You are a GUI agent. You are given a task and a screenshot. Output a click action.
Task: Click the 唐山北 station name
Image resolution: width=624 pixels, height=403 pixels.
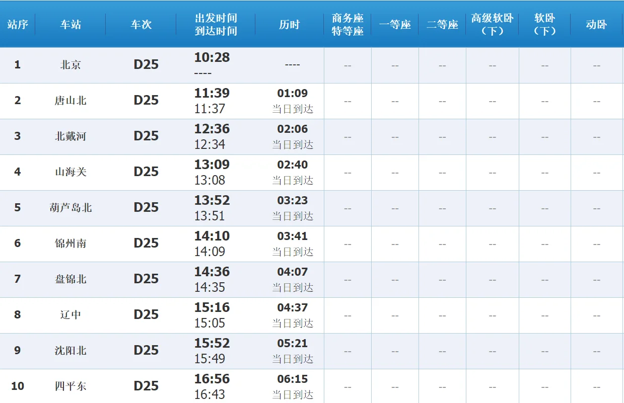coord(70,101)
